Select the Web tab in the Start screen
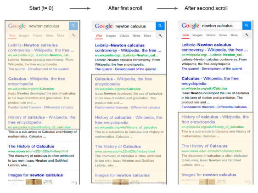Viewport: 258px width, 193px height. (12, 35)
